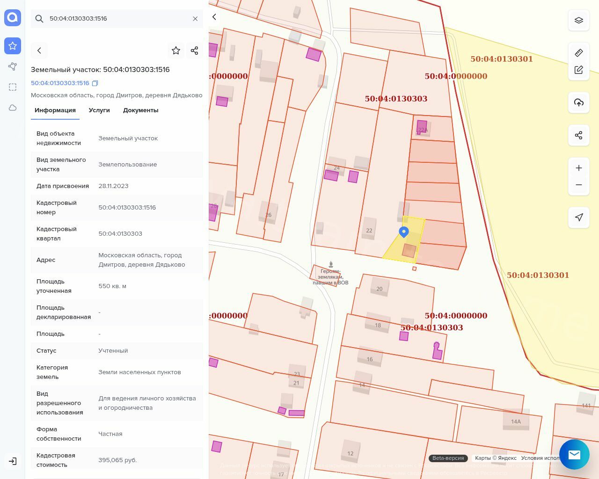
Task: Open the rectangle area selection tool
Action: coord(13,87)
